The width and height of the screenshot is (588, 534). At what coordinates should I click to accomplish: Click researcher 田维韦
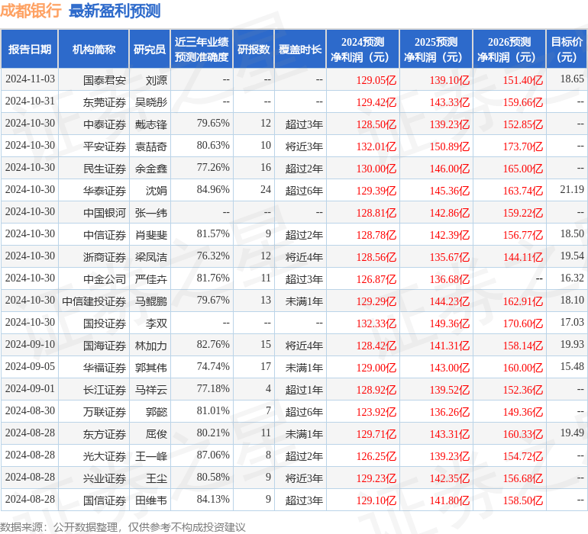click(151, 500)
